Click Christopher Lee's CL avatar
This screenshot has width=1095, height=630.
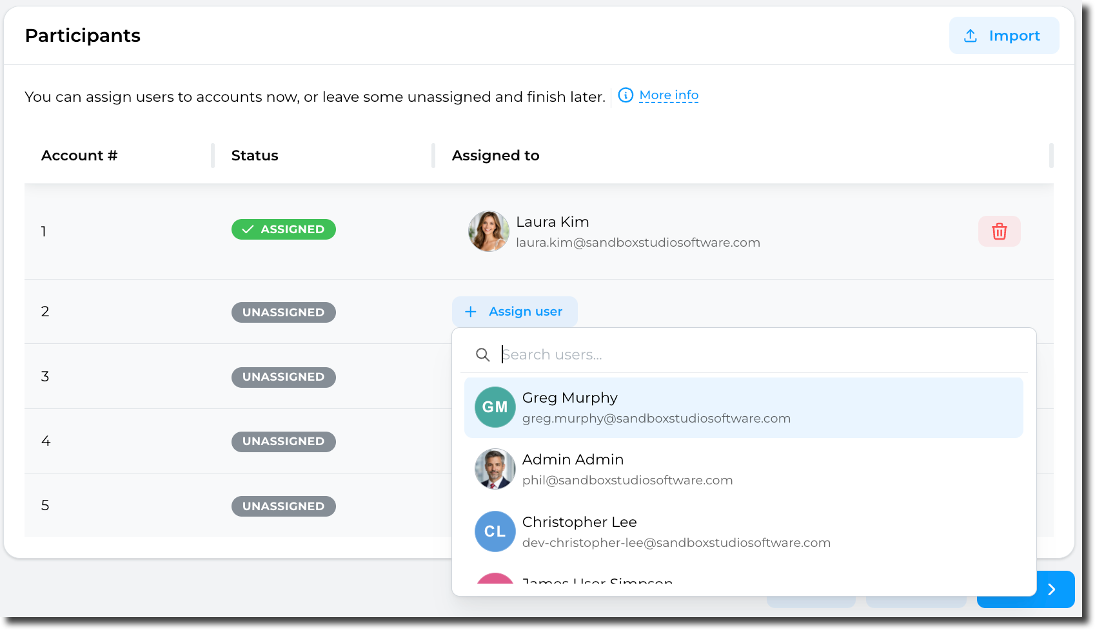coord(495,531)
